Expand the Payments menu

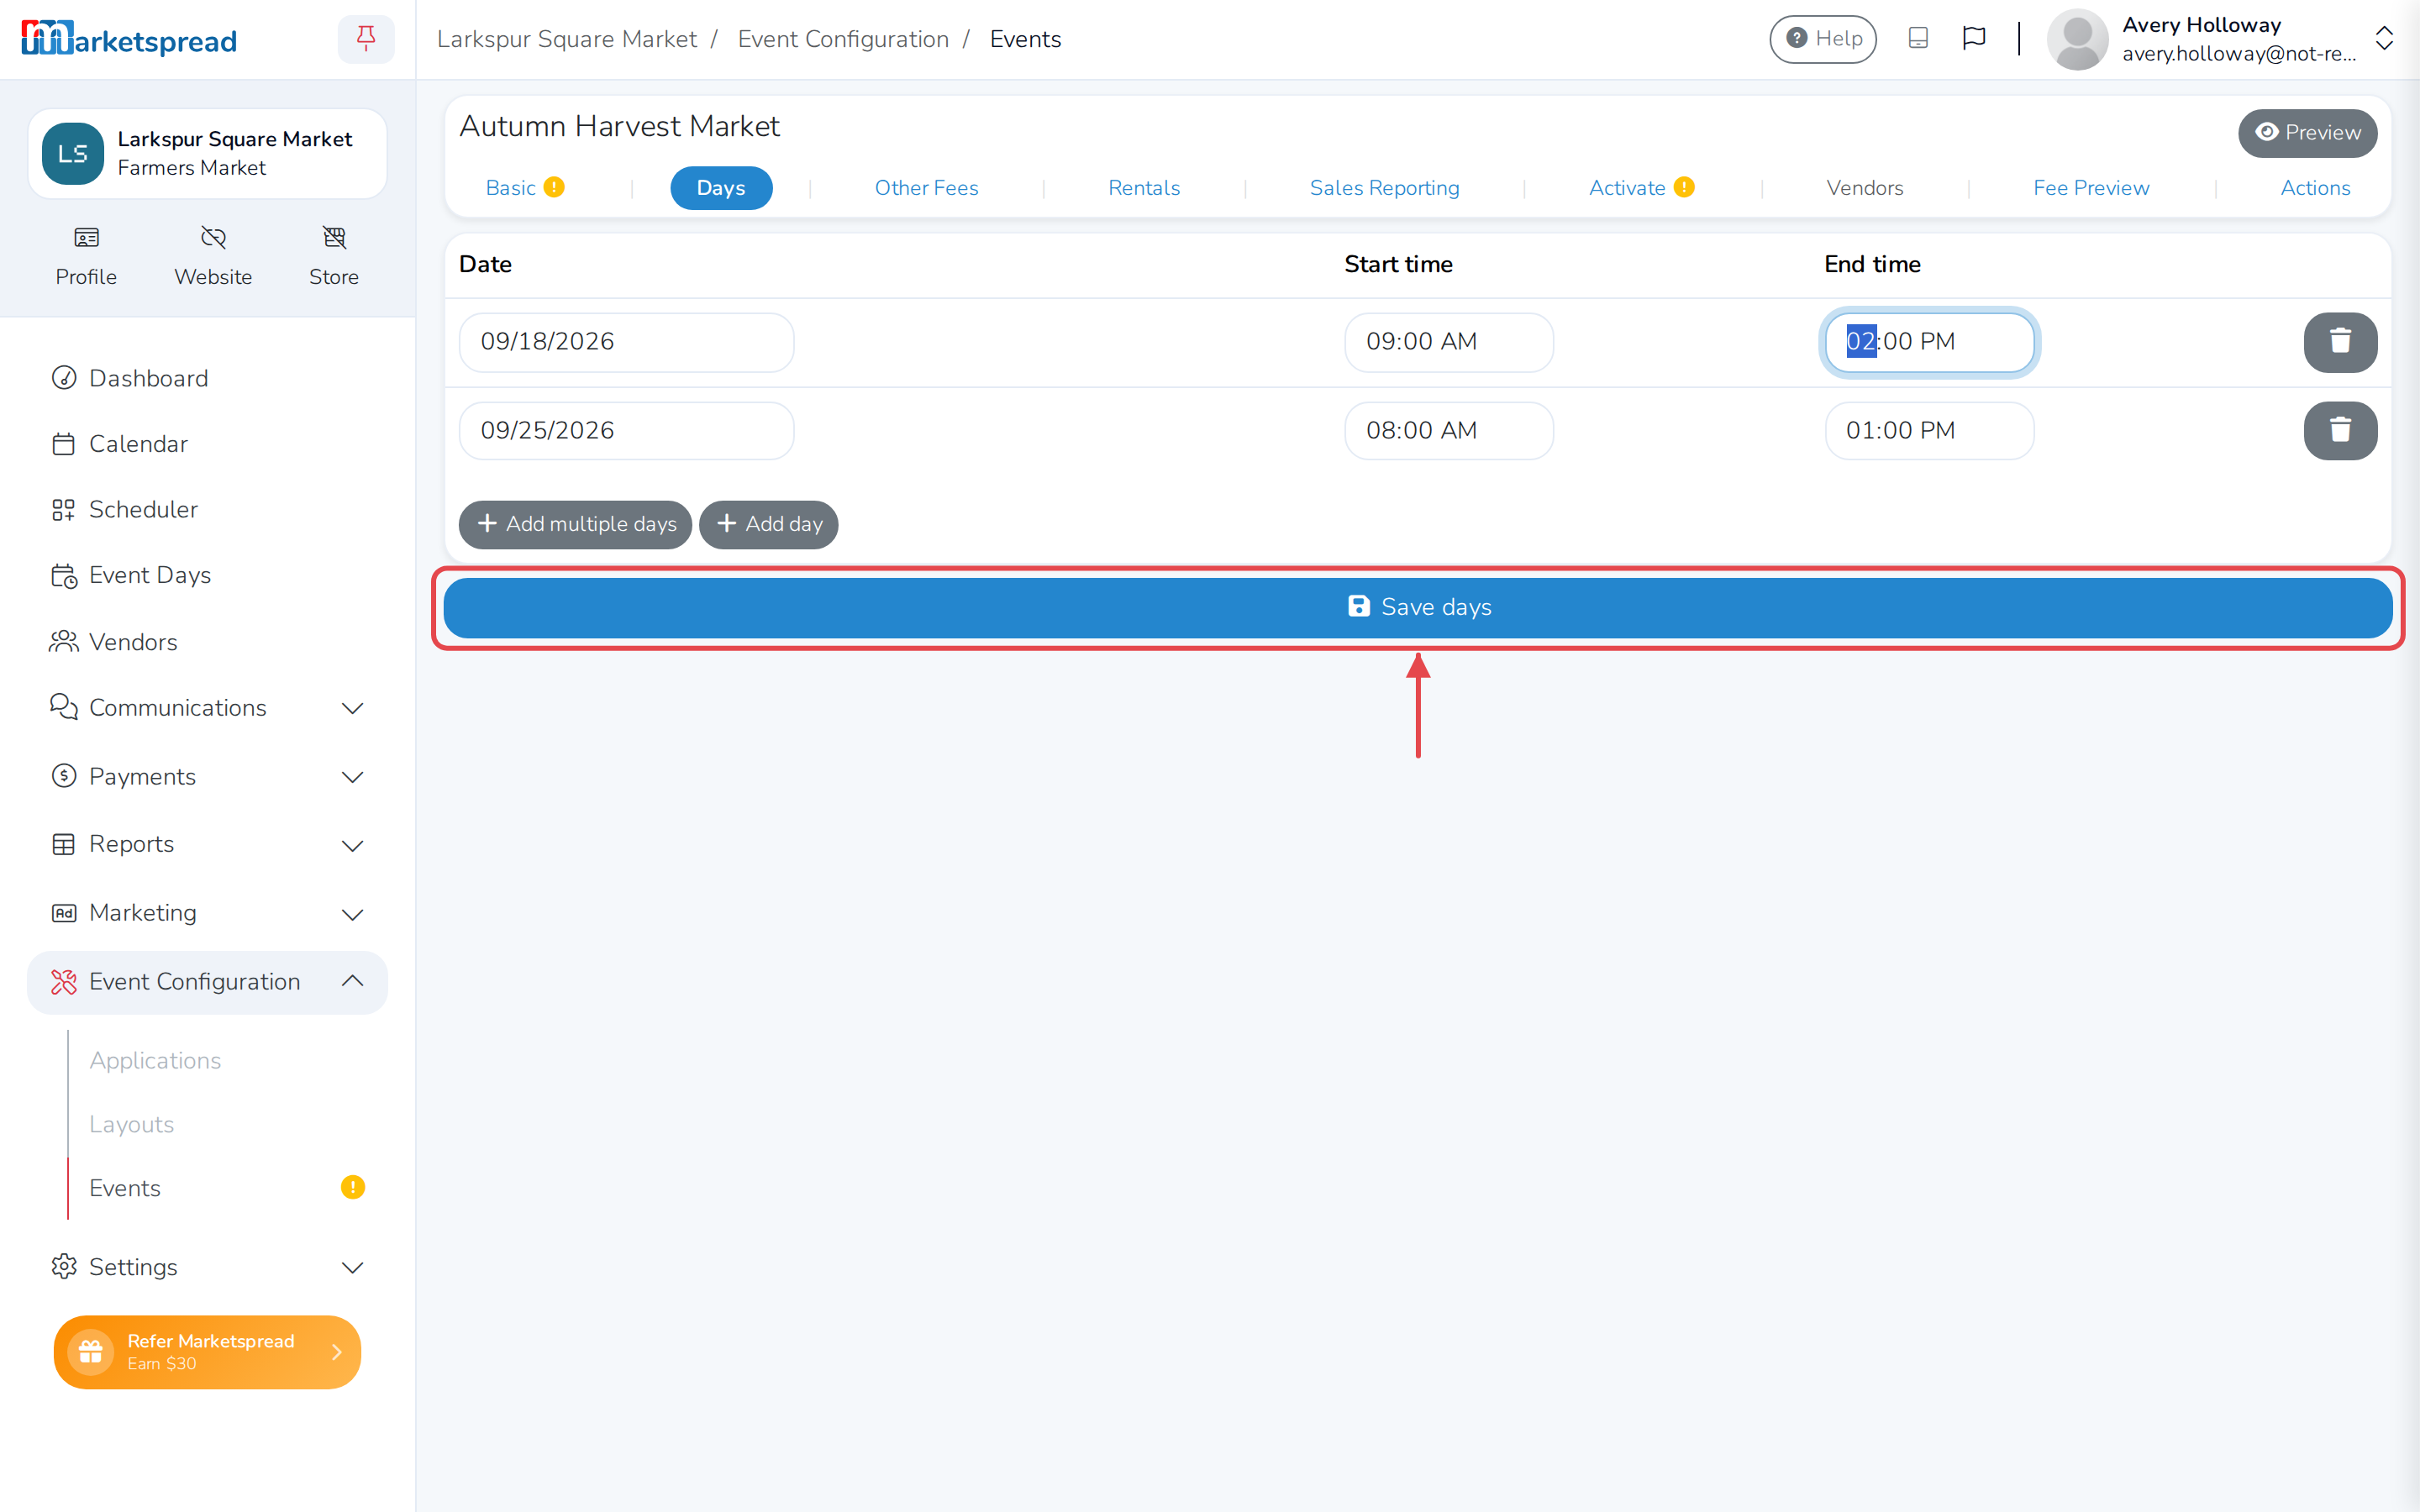207,777
